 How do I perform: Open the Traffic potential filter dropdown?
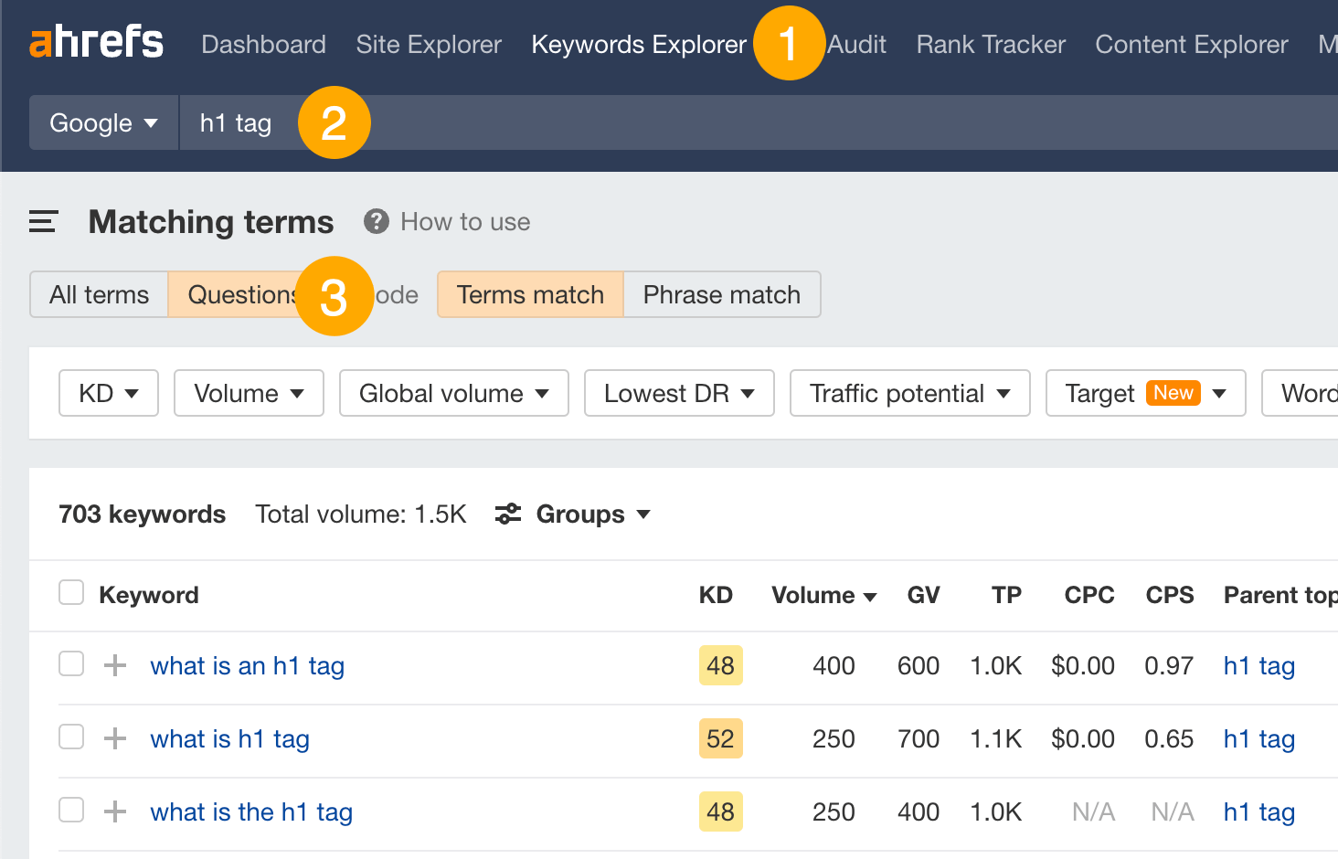pos(908,393)
